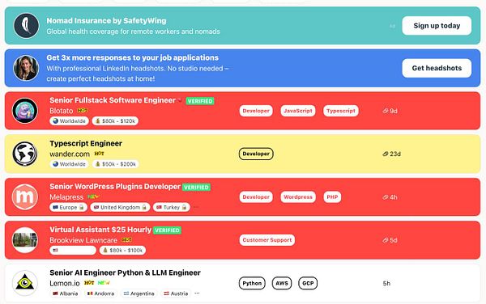The height and width of the screenshot is (304, 486).
Task: Click the Europe location badge
Action: click(x=69, y=207)
